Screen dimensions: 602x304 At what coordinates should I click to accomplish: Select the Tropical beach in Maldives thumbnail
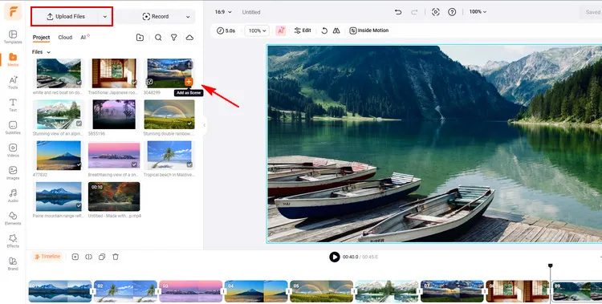click(169, 155)
